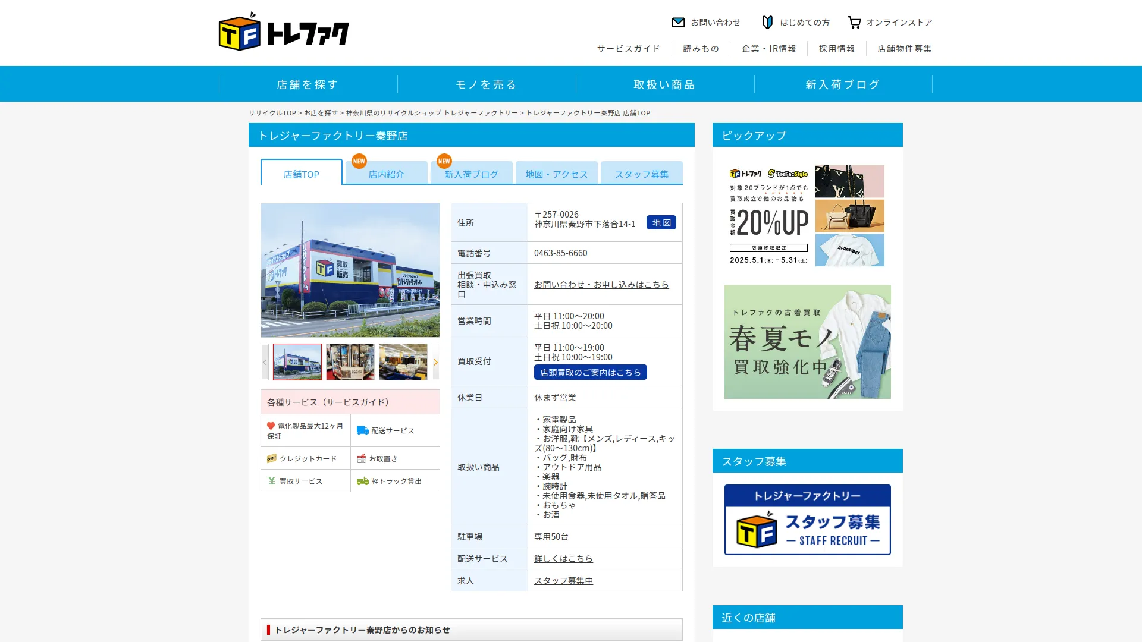The width and height of the screenshot is (1142, 642).
Task: Open 店舗物件募集 header link
Action: click(905, 48)
